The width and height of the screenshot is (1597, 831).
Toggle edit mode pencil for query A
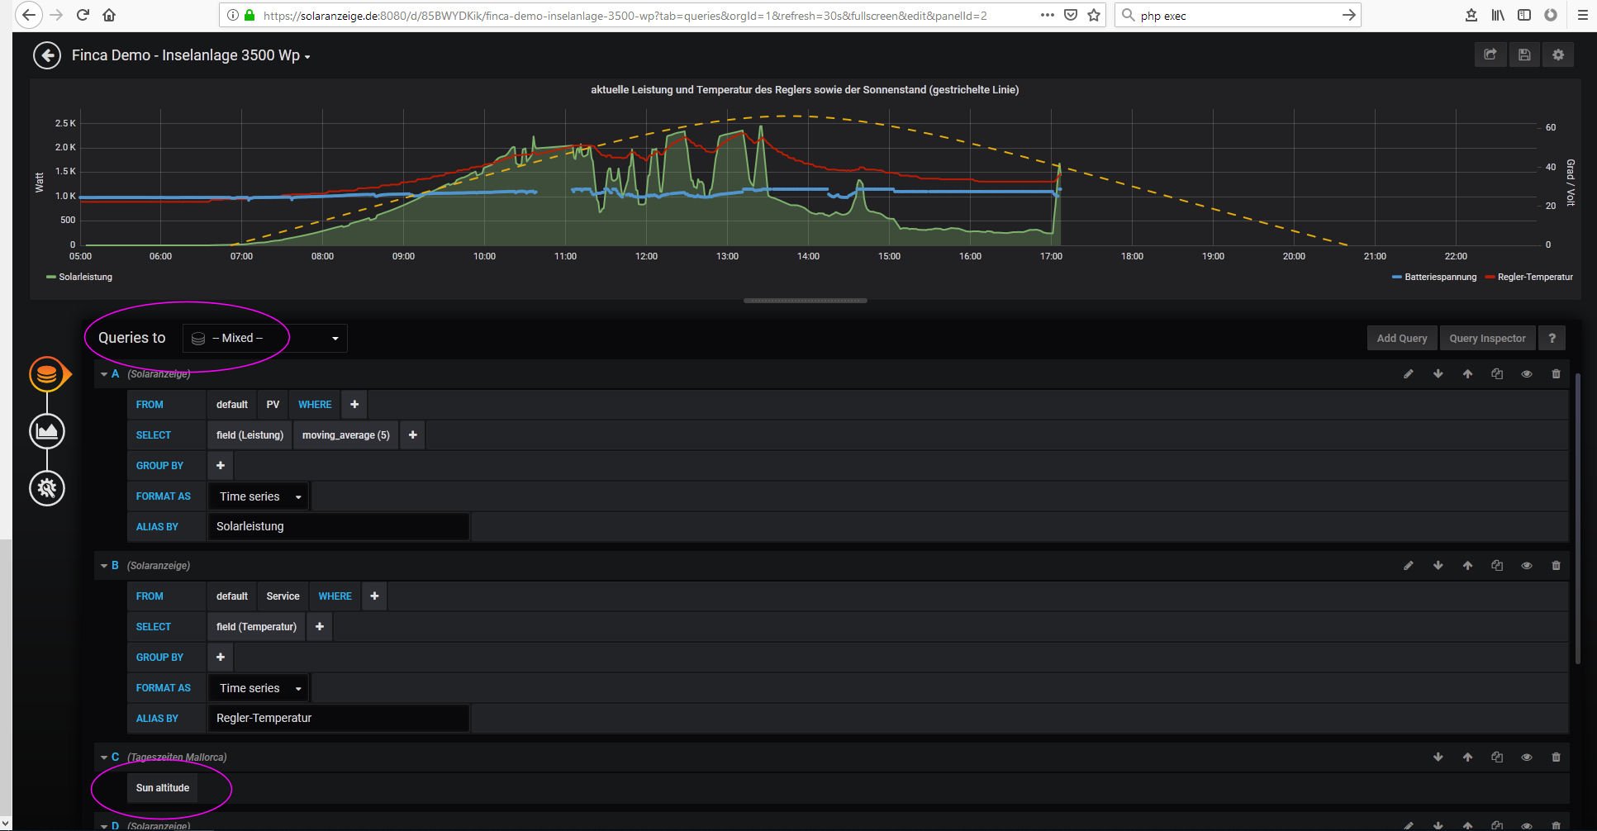tap(1409, 374)
